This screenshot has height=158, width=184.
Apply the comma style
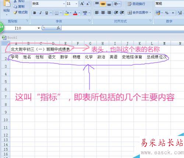(173, 13)
